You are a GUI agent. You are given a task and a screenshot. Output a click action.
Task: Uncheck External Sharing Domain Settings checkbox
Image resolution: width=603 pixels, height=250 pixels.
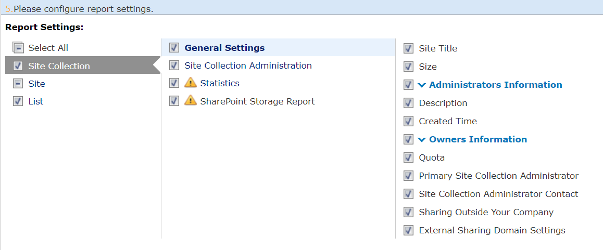coord(408,230)
